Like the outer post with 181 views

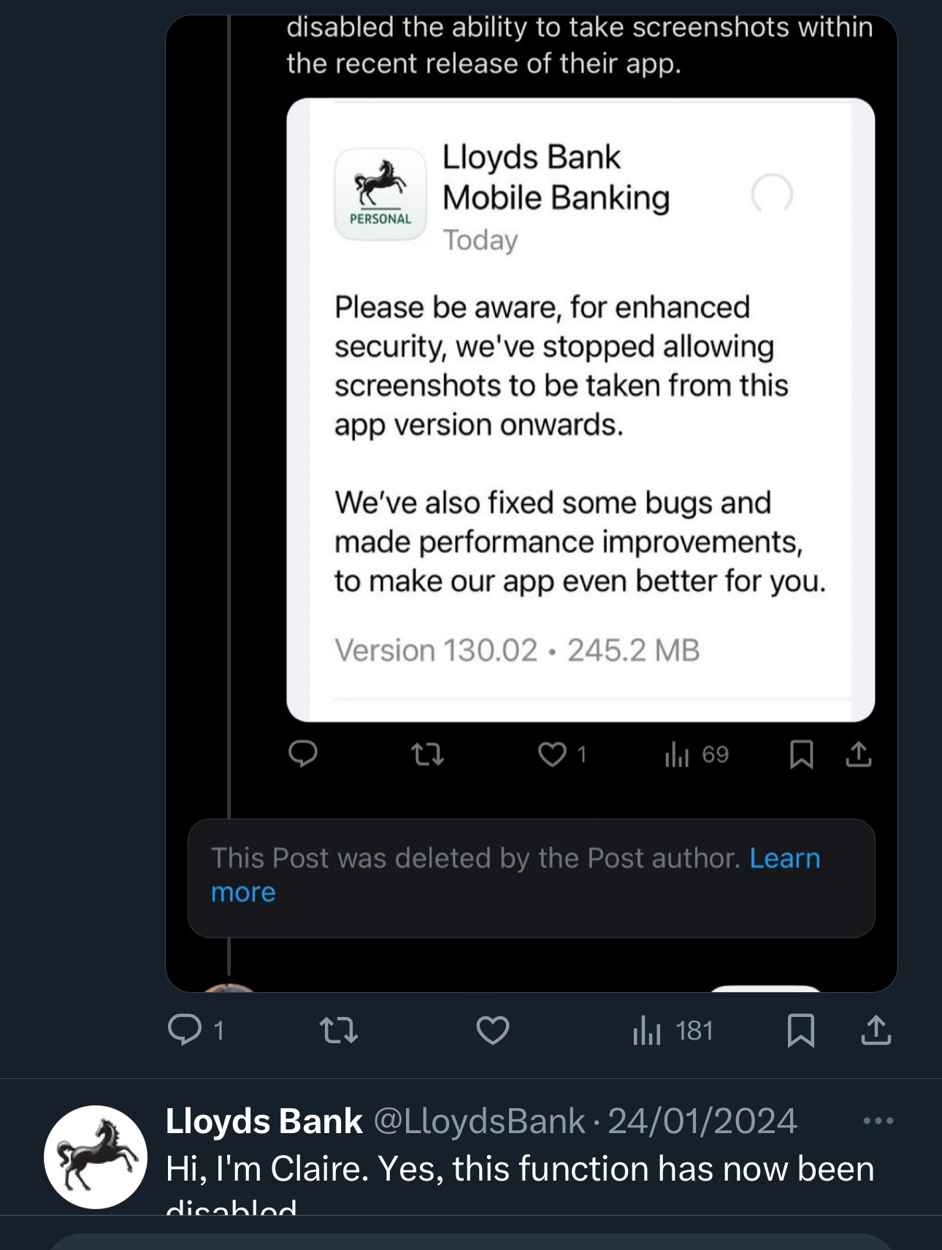pos(493,1030)
